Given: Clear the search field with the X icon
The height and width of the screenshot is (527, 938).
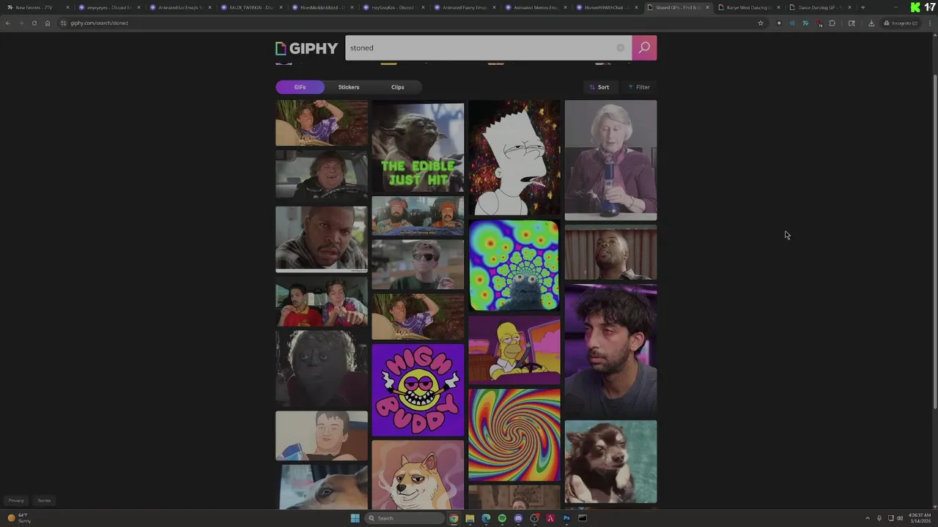Looking at the screenshot, I should point(620,48).
